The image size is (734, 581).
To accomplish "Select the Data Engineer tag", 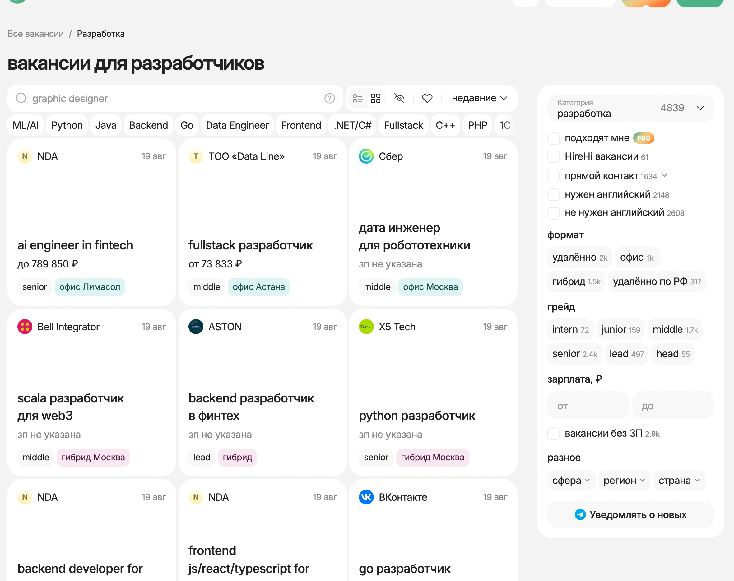I will tap(237, 125).
